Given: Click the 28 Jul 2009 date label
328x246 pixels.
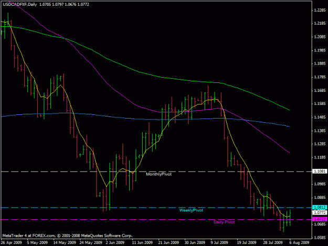Looking at the screenshot, I should point(273,243).
